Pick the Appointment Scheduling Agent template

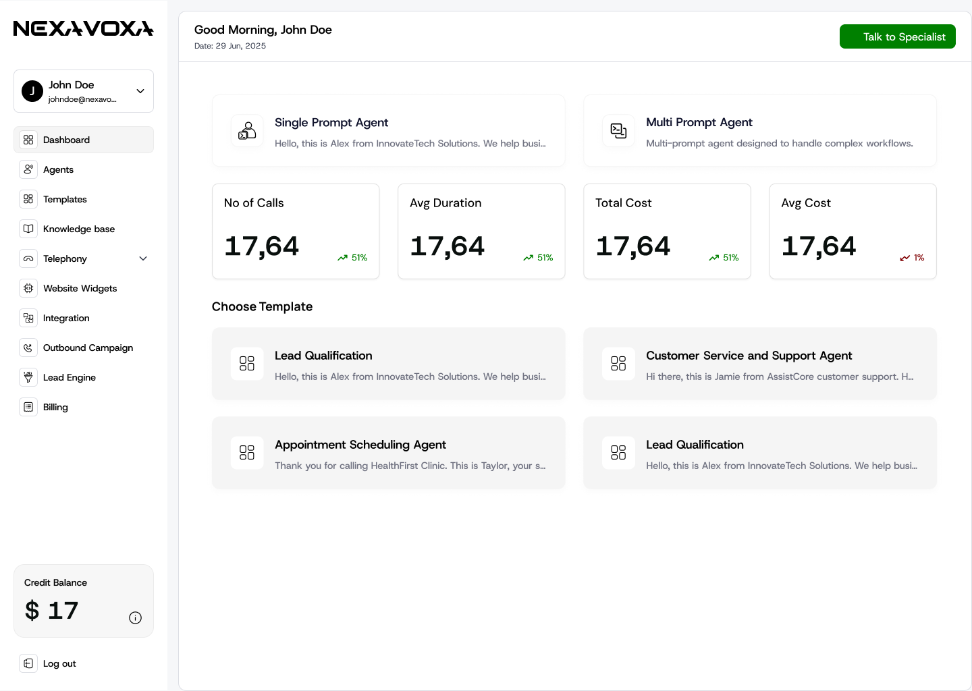click(388, 453)
